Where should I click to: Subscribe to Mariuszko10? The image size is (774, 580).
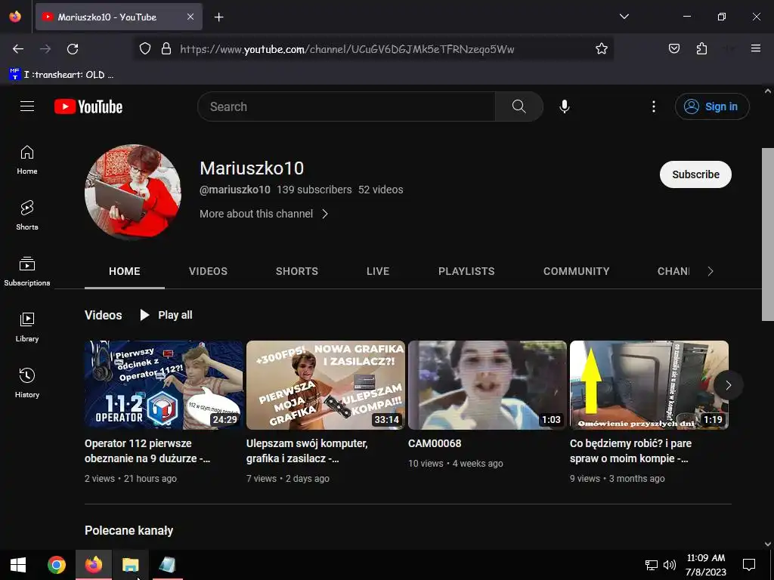coord(695,174)
